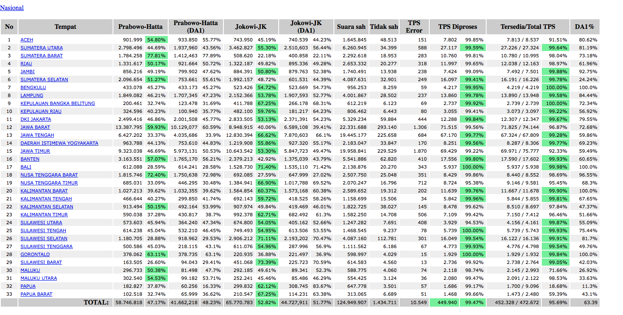This screenshot has width=623, height=315.
Task: Click the TOTAL row label
Action: pos(96,302)
